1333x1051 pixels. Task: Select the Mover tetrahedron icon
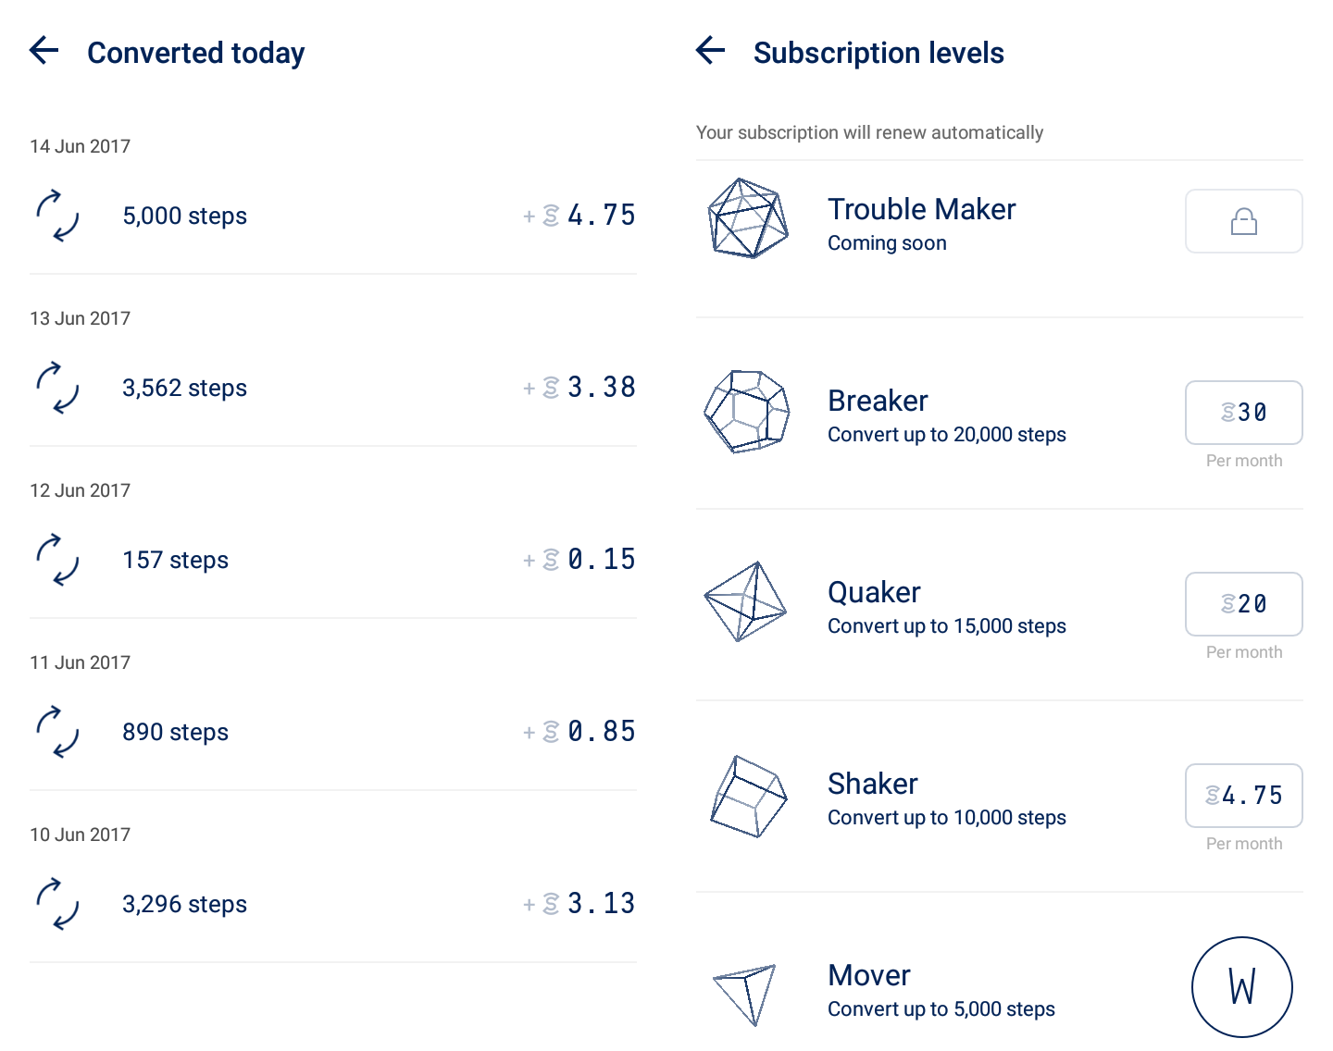744,995
